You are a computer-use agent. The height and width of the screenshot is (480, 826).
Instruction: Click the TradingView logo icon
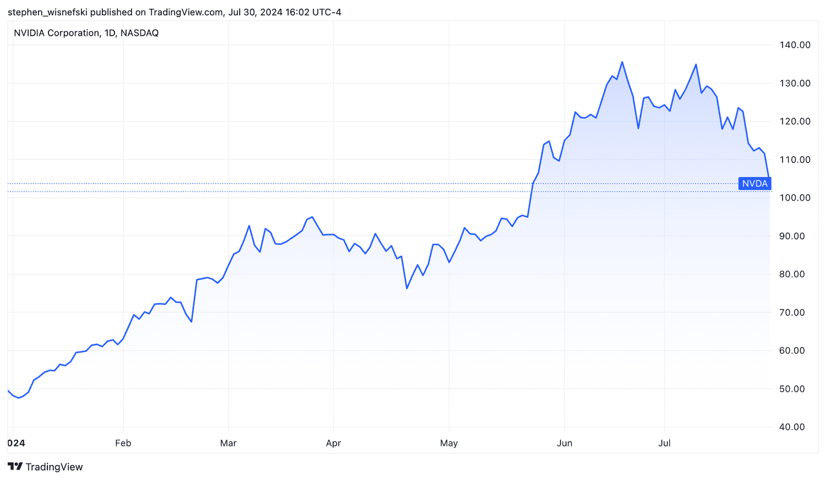click(15, 467)
